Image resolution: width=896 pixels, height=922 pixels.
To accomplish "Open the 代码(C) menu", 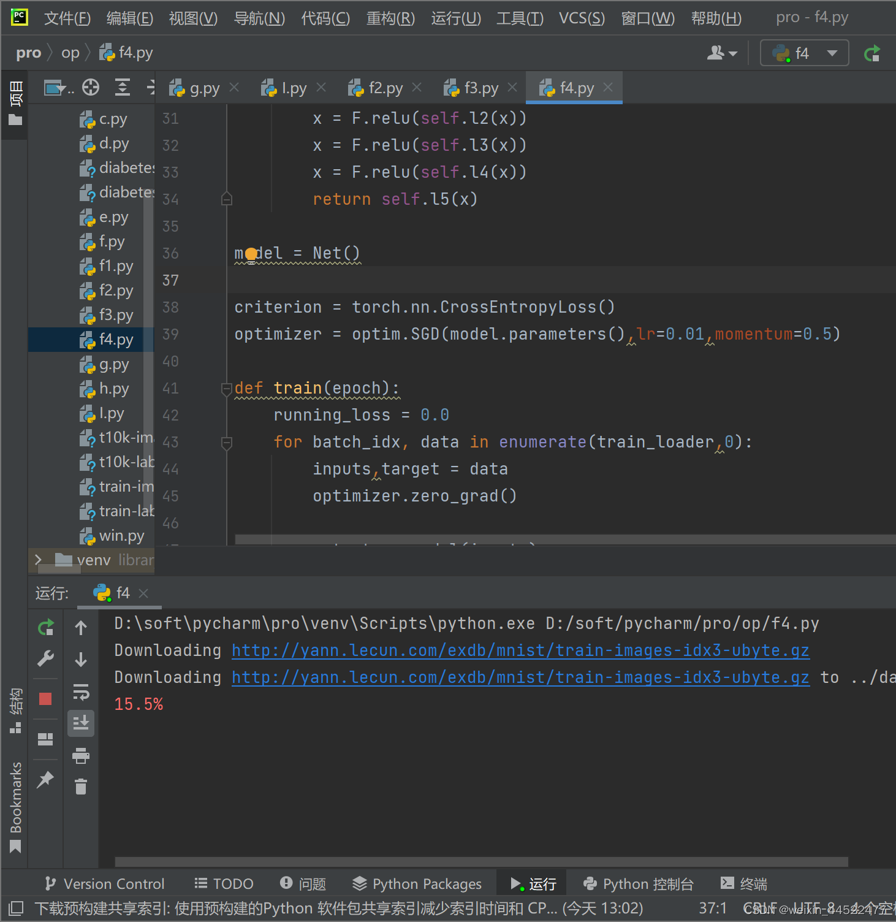I will pyautogui.click(x=326, y=18).
